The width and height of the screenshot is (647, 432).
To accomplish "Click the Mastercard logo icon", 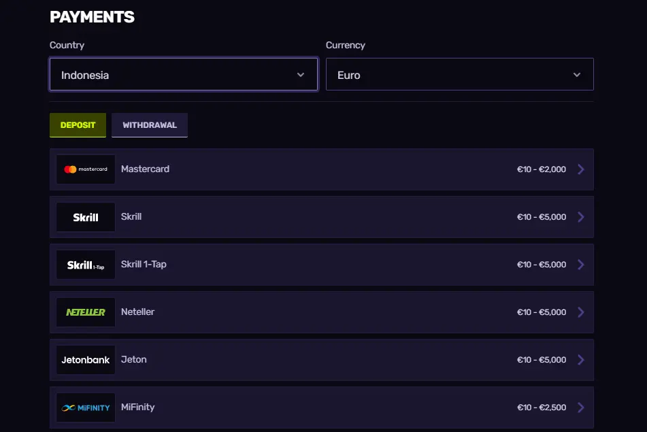I will coord(85,169).
